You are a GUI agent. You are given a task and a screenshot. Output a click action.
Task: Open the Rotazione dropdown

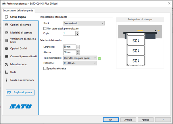(80, 63)
